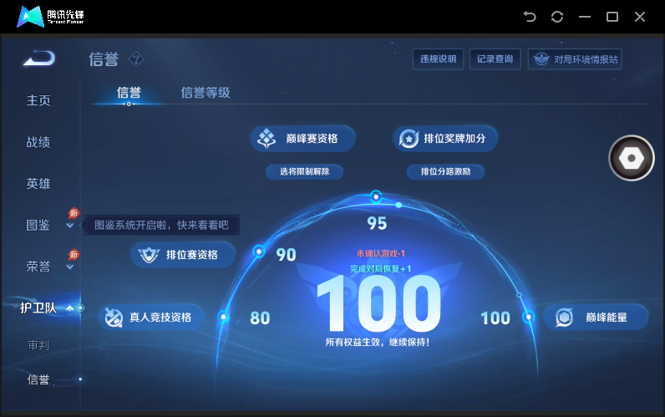
Task: Click the 巅峰能量 cube icon
Action: coord(565,318)
